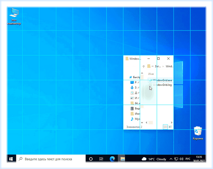213x169 pixels.
Task: Click the taskbar search box
Action: pyautogui.click(x=51, y=159)
